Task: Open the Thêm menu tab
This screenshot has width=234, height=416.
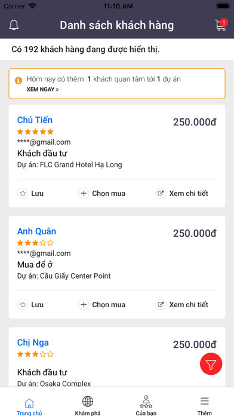Action: (x=204, y=406)
